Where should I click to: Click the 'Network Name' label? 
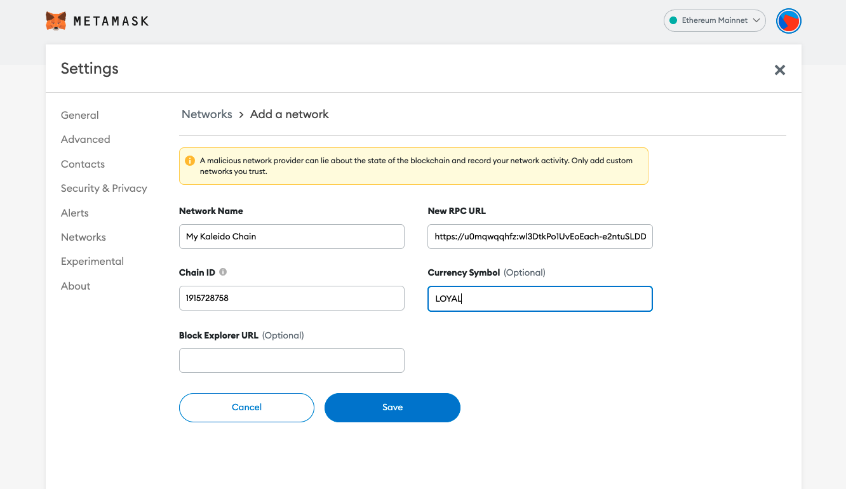pyautogui.click(x=211, y=211)
